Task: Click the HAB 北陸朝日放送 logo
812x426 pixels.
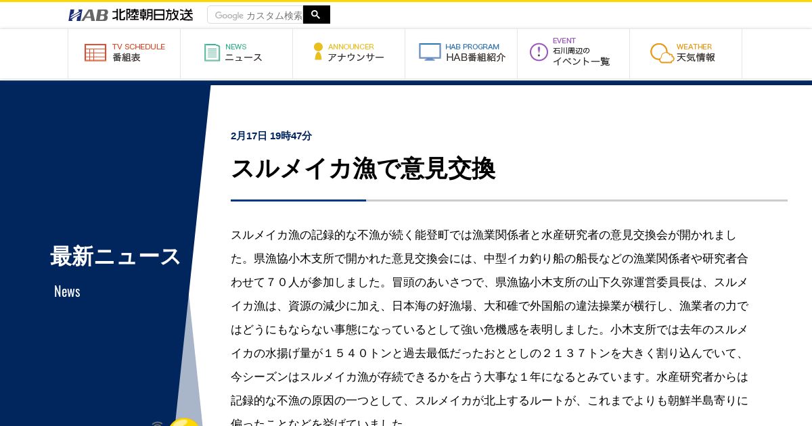Action: [131, 15]
